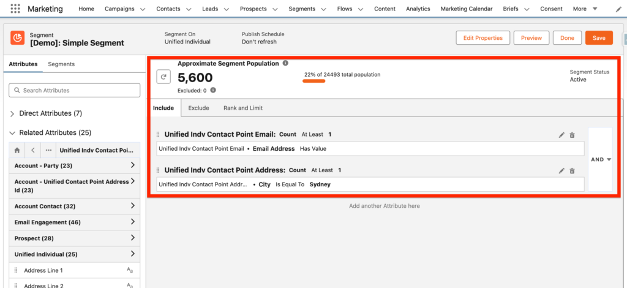627x288 pixels.
Task: Expand Direct Attributes (7) section
Action: tap(13, 113)
